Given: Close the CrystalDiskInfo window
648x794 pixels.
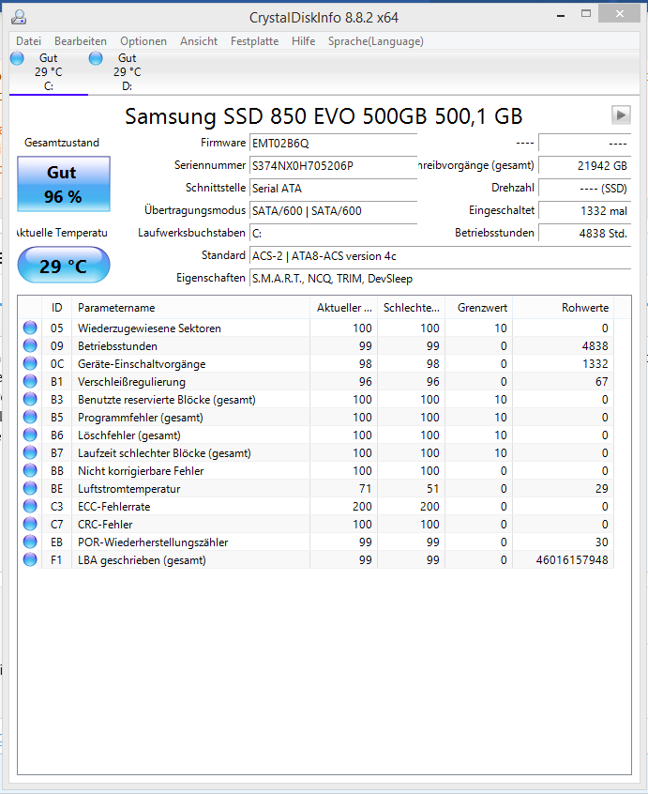Looking at the screenshot, I should click(x=619, y=14).
